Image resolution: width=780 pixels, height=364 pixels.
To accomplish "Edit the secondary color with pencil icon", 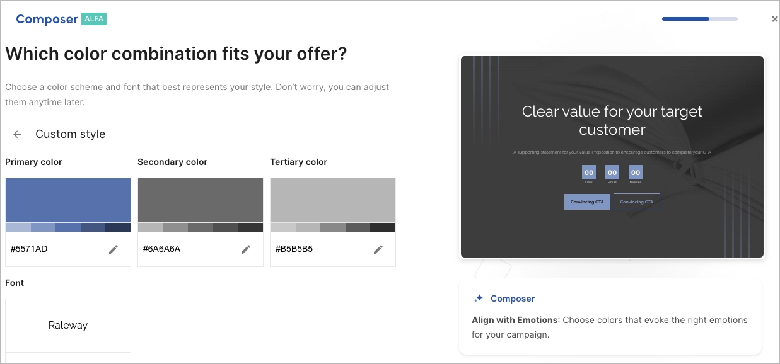I will [x=246, y=249].
